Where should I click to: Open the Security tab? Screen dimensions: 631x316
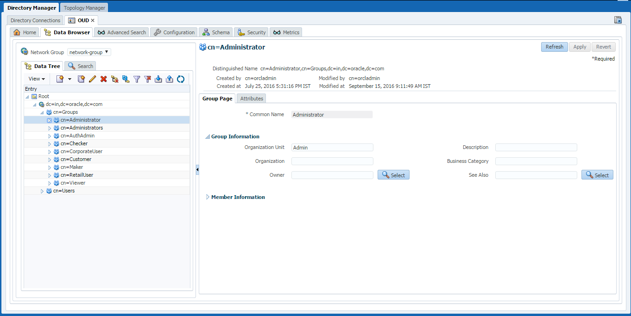[252, 32]
